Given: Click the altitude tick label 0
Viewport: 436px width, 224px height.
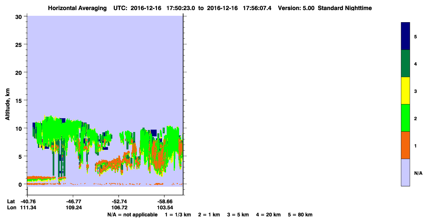Looking at the screenshot, I should click(21, 184).
